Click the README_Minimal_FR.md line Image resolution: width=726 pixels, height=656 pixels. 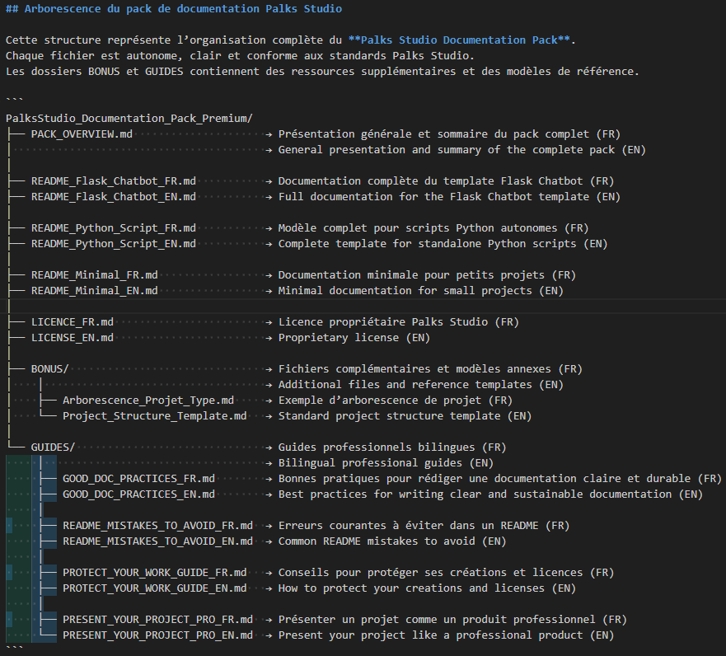click(x=94, y=274)
